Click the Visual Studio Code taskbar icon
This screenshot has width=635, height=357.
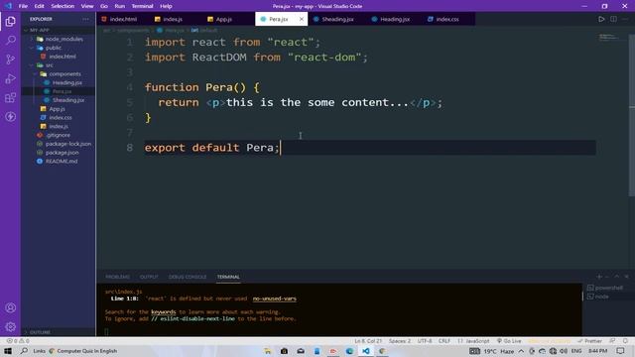(x=366, y=351)
